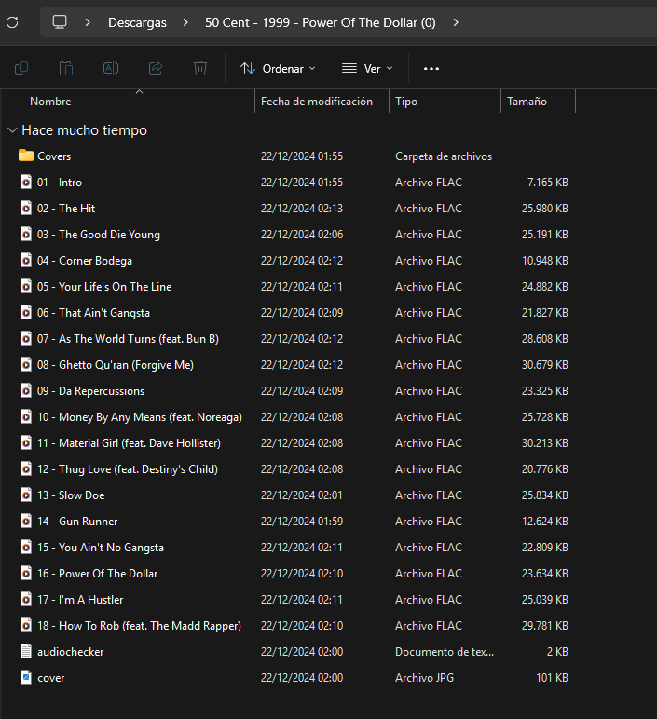The image size is (657, 719).
Task: Click the This PC monitor icon
Action: 60,22
